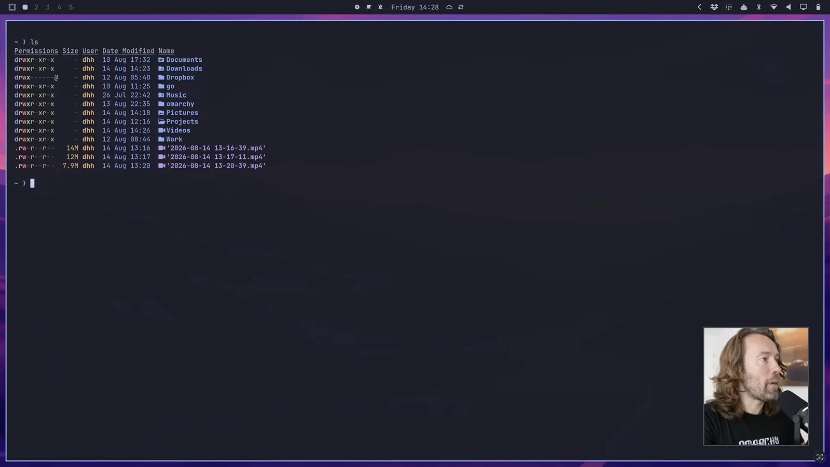
Task: Click the '26 Jul 22:42' date entry
Action: [126, 95]
